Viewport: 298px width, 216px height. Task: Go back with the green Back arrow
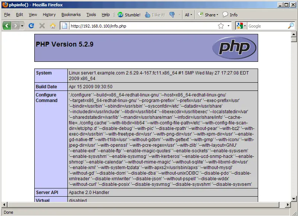tap(7, 26)
